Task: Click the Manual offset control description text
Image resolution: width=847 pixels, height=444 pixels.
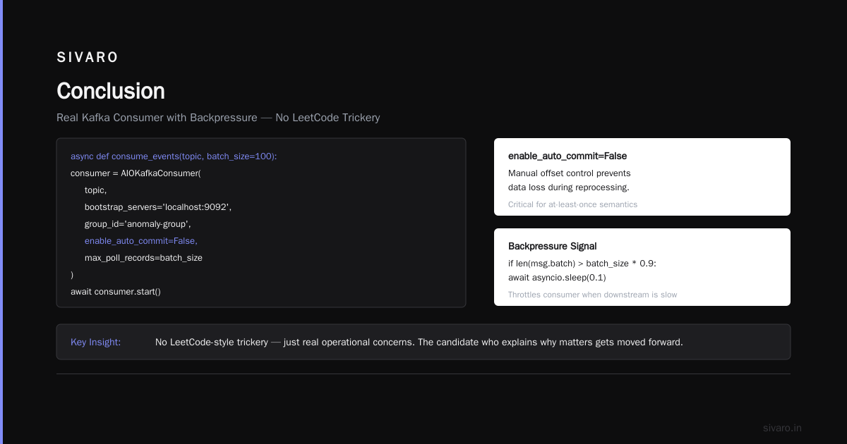Action: tap(569, 180)
